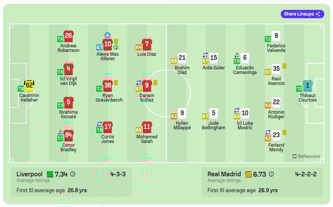This screenshot has height=207, width=333.
Task: Click Mohamed Salah's number 11 jersey
Action: (x=147, y=127)
